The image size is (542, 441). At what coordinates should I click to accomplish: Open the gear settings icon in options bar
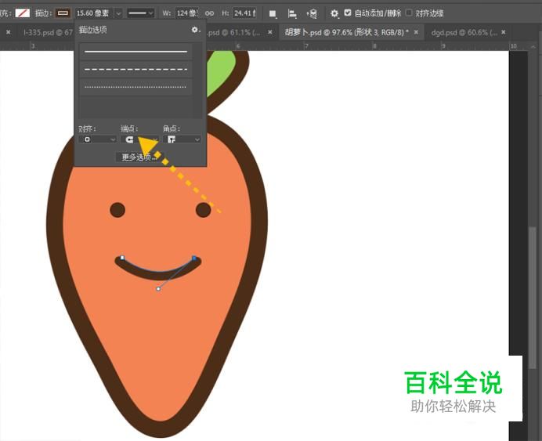[x=334, y=13]
